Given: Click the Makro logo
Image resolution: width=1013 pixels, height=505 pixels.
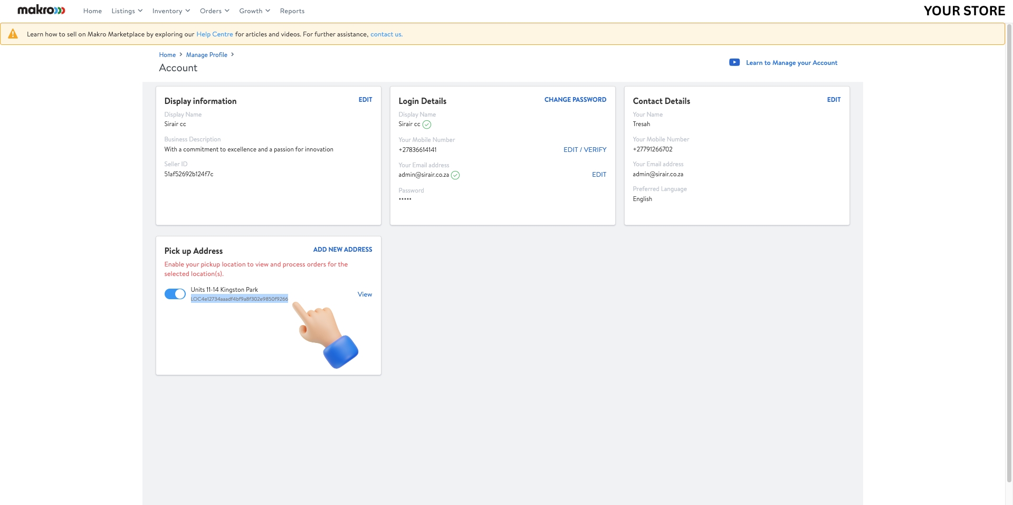Looking at the screenshot, I should click(x=41, y=10).
